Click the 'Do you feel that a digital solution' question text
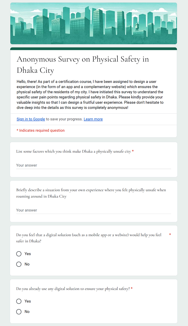Image resolution: width=188 pixels, height=326 pixels. click(89, 238)
